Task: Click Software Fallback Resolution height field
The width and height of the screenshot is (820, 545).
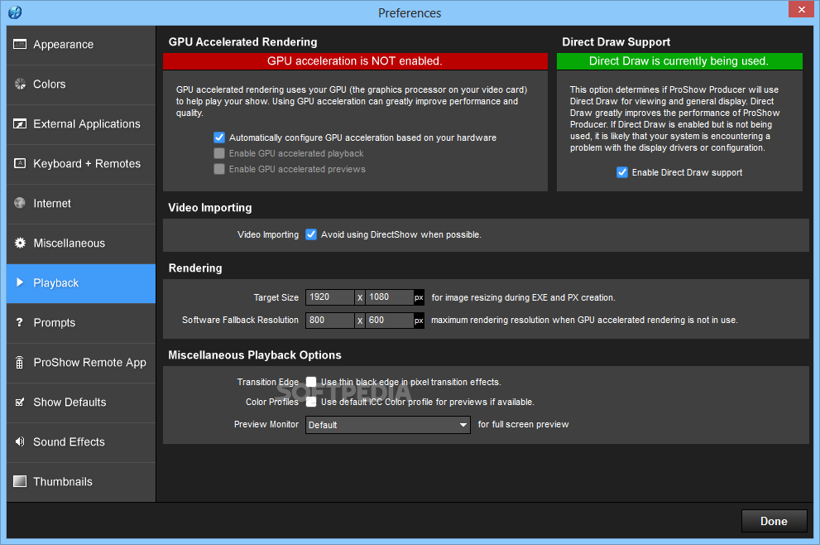Action: 390,320
